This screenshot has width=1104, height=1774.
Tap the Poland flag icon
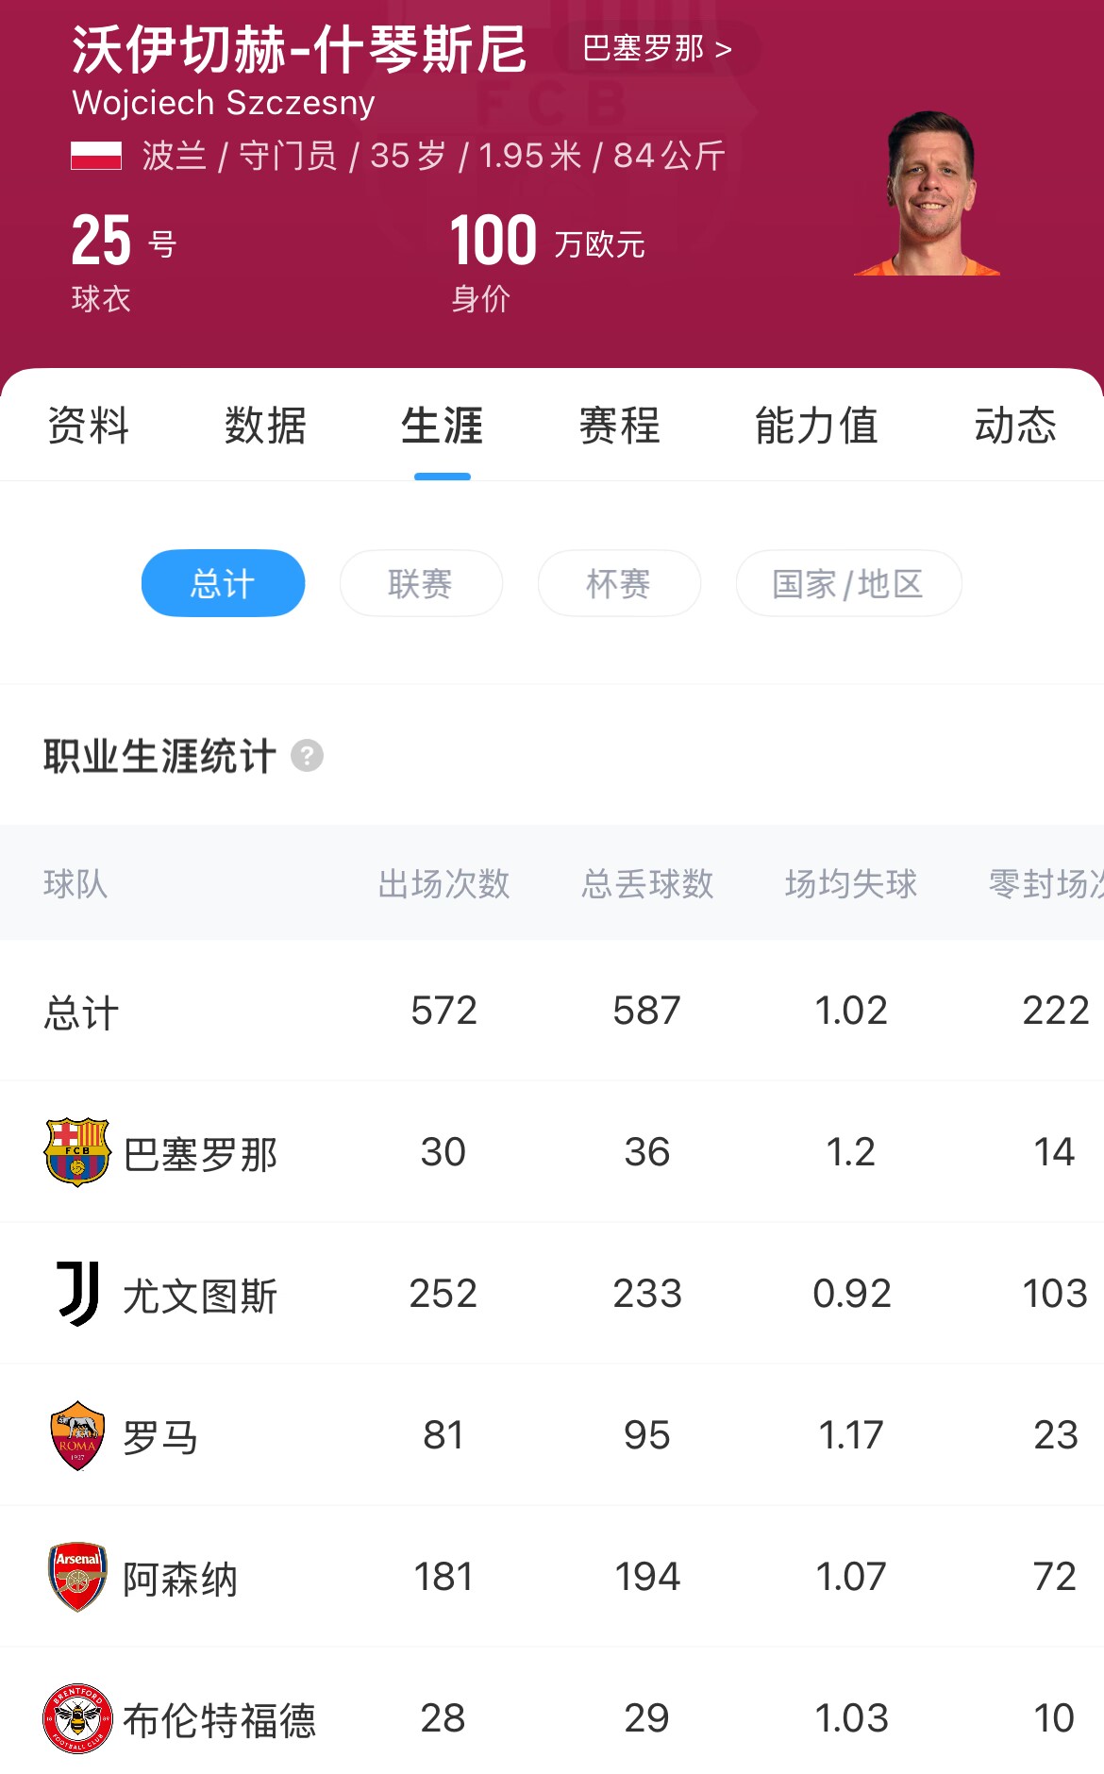pyautogui.click(x=96, y=156)
